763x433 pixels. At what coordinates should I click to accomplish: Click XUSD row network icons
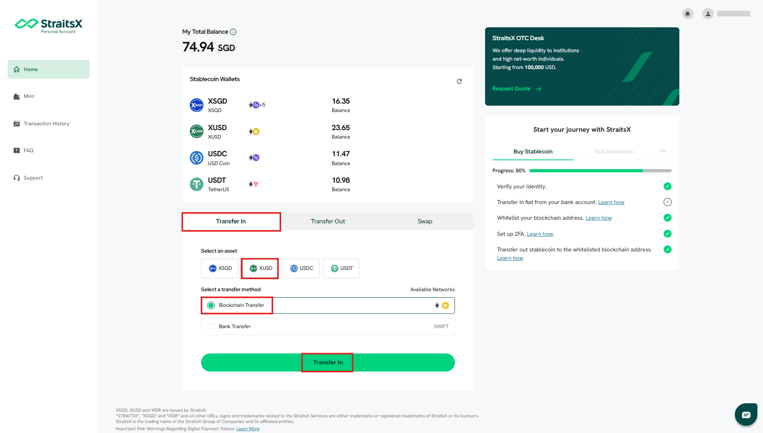(254, 131)
